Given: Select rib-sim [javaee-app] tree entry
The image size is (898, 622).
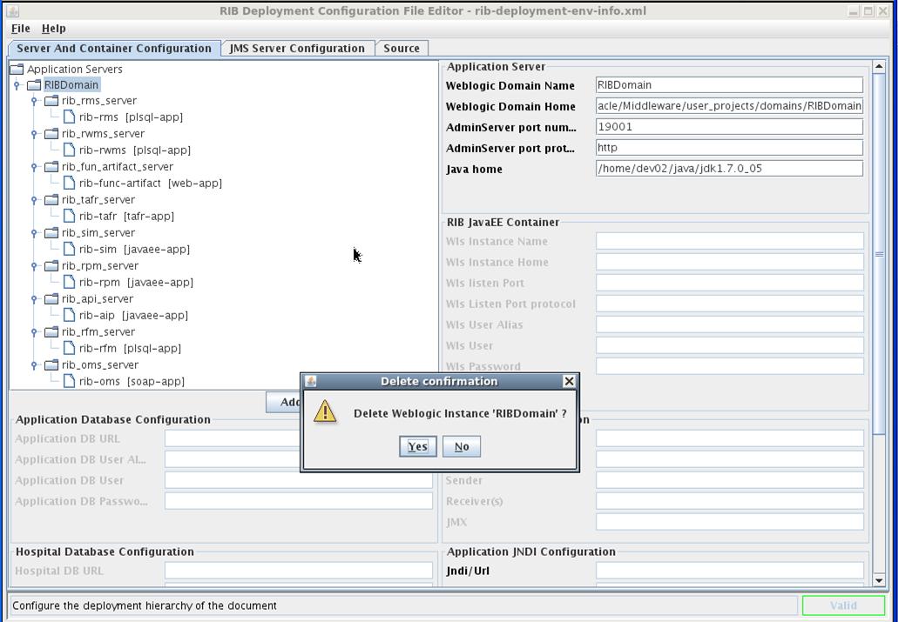Looking at the screenshot, I should tap(135, 249).
